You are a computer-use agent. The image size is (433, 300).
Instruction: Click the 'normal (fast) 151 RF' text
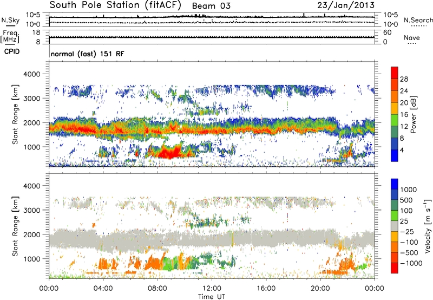[88, 54]
